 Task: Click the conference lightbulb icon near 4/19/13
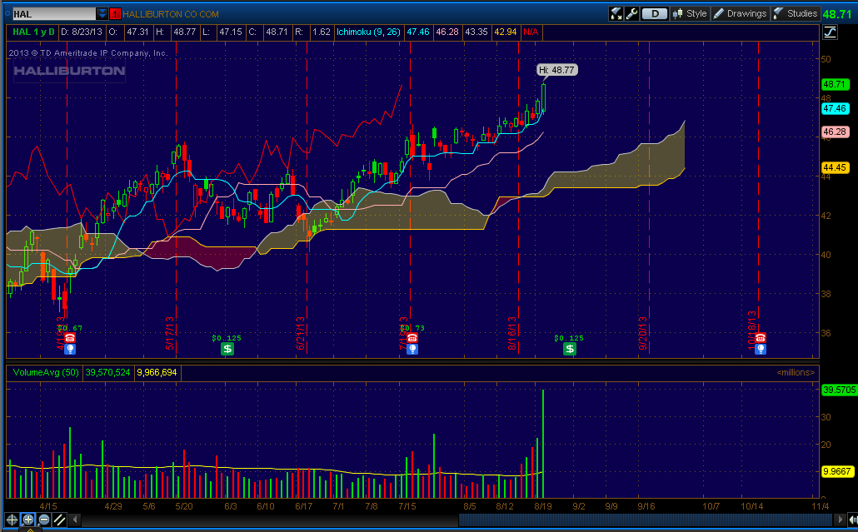pyautogui.click(x=69, y=349)
